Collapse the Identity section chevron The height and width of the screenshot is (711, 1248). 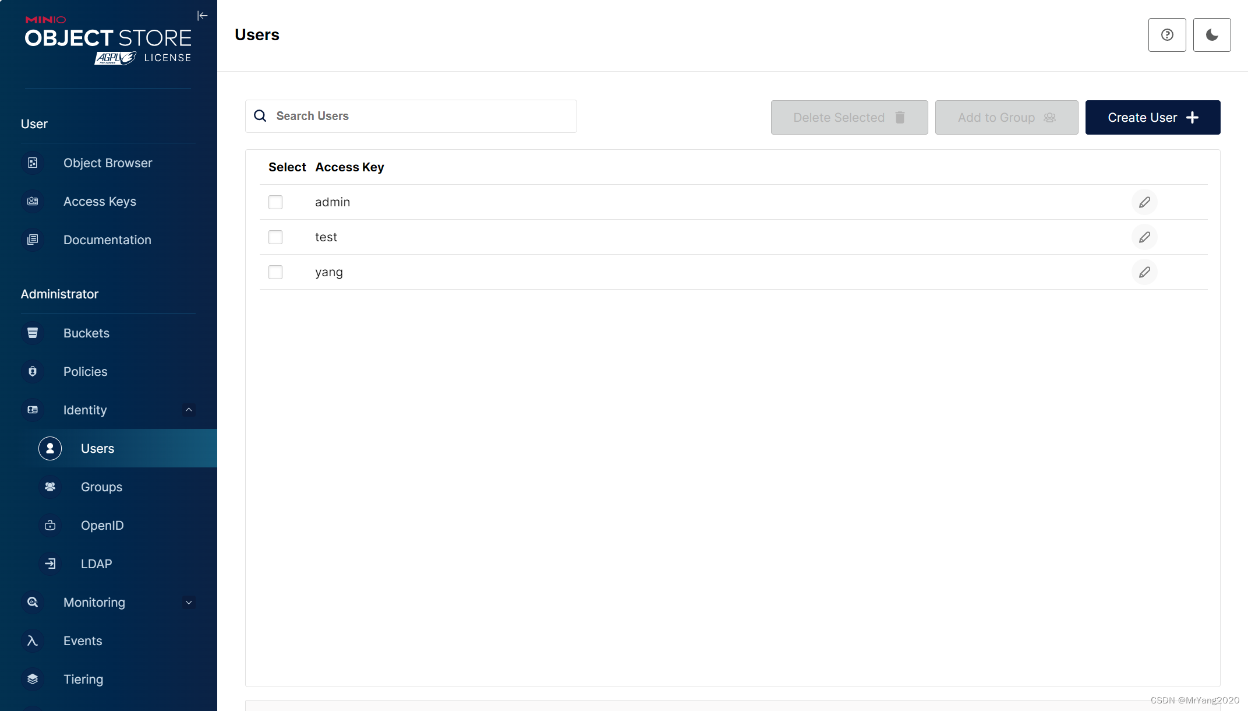click(189, 410)
